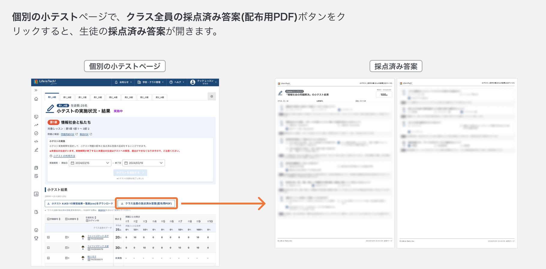Click the 小テストを返却する button
This screenshot has width=546, height=269.
pos(130,173)
